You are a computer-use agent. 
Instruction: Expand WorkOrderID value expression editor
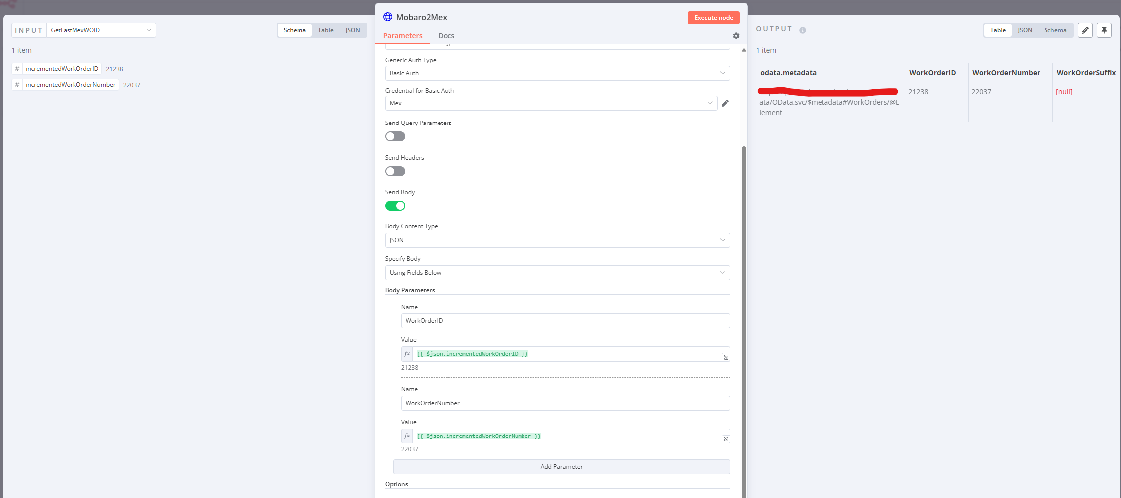[725, 357]
